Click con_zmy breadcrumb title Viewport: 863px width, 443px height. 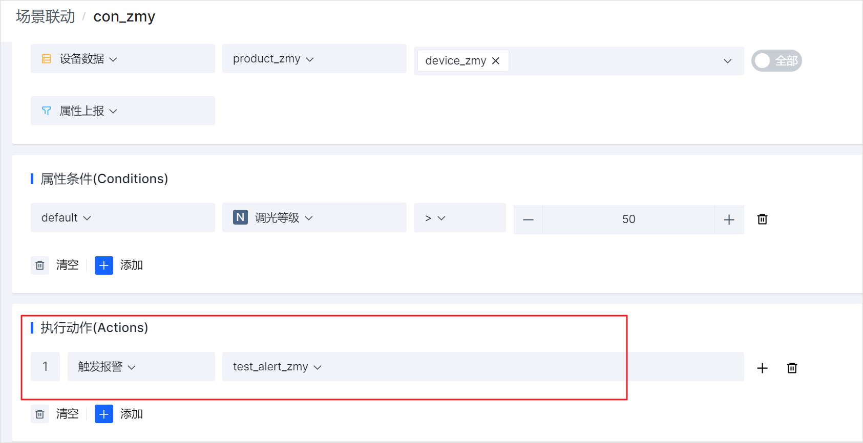coord(124,17)
